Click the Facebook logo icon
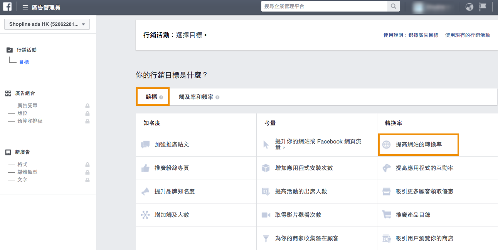This screenshot has width=498, height=250. pyautogui.click(x=8, y=7)
